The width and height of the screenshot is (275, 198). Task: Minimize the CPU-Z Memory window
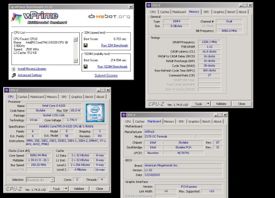click(x=241, y=5)
